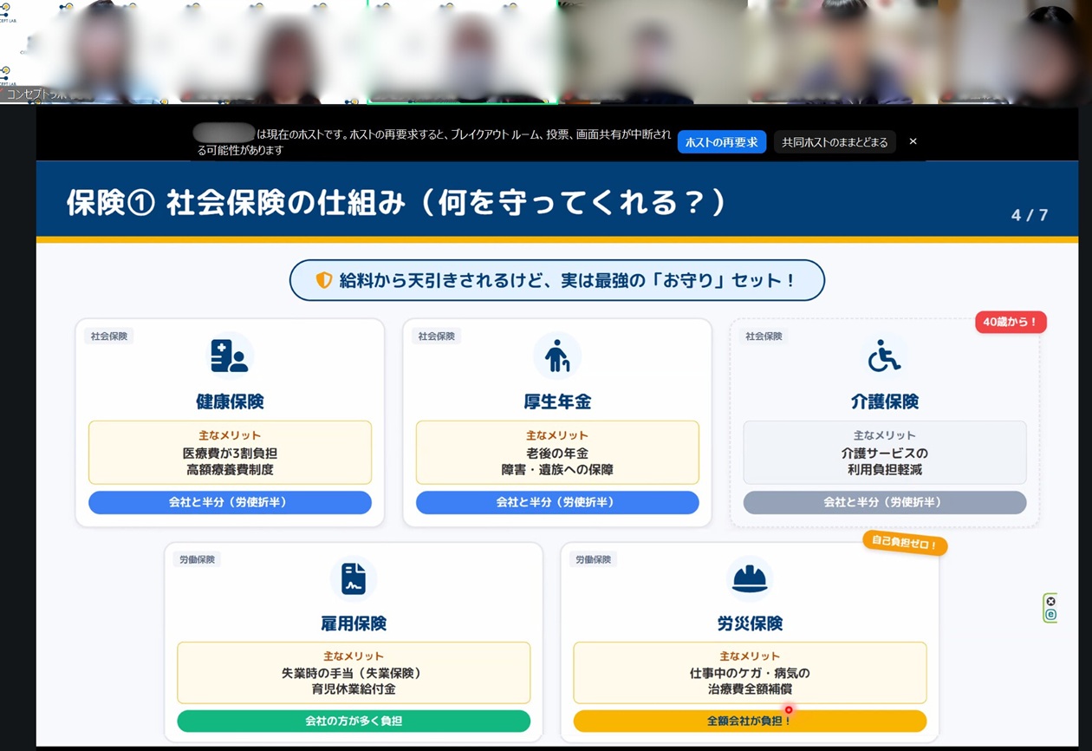This screenshot has height=751, width=1092.
Task: Click the elderly person pension icon
Action: click(x=556, y=356)
